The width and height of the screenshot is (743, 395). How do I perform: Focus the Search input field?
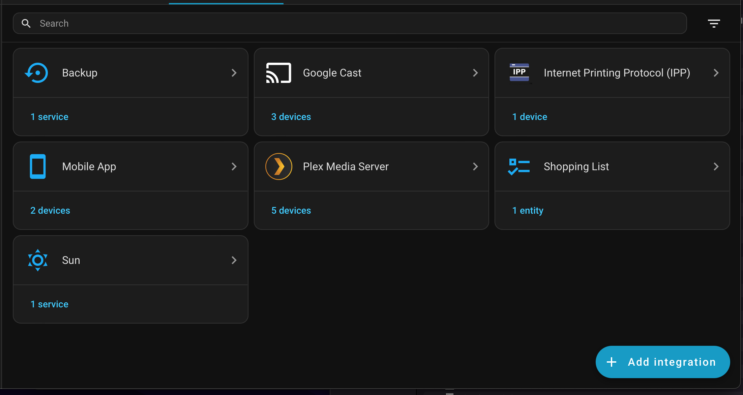click(350, 23)
